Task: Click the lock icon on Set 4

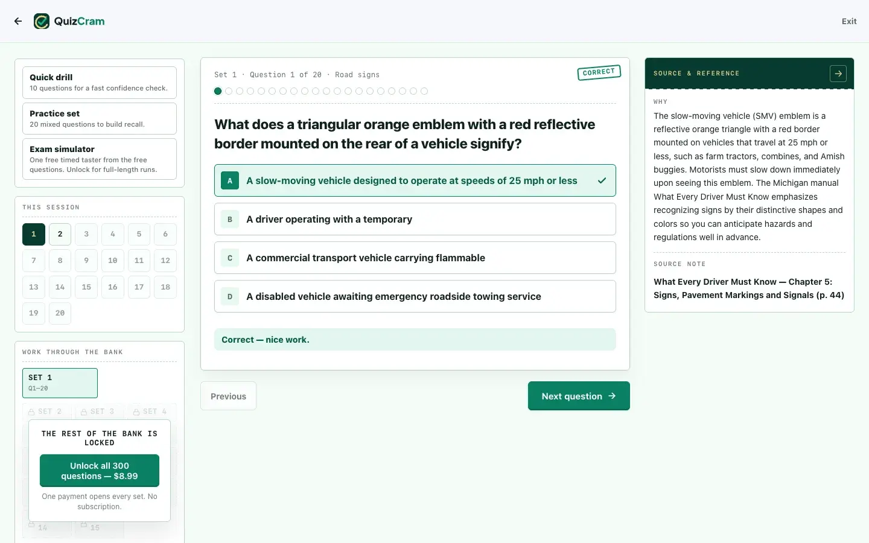Action: click(x=136, y=412)
